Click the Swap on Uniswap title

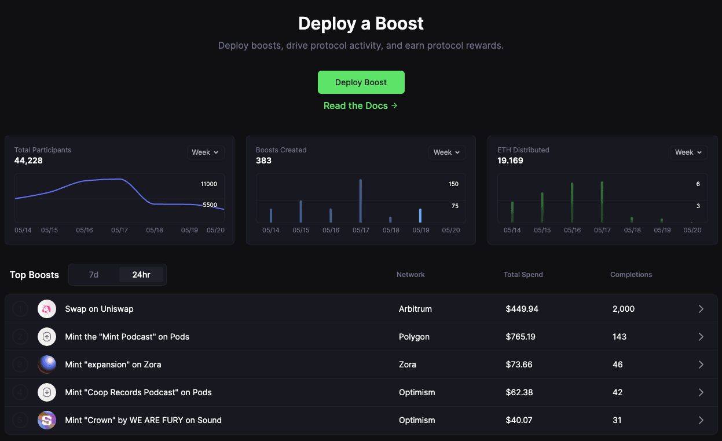point(99,309)
